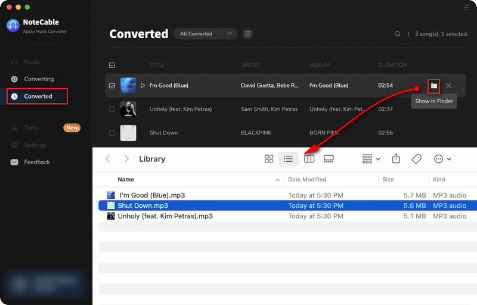Click the 5.7 MB size value

[414, 195]
